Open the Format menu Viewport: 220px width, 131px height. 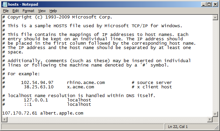(x=28, y=11)
